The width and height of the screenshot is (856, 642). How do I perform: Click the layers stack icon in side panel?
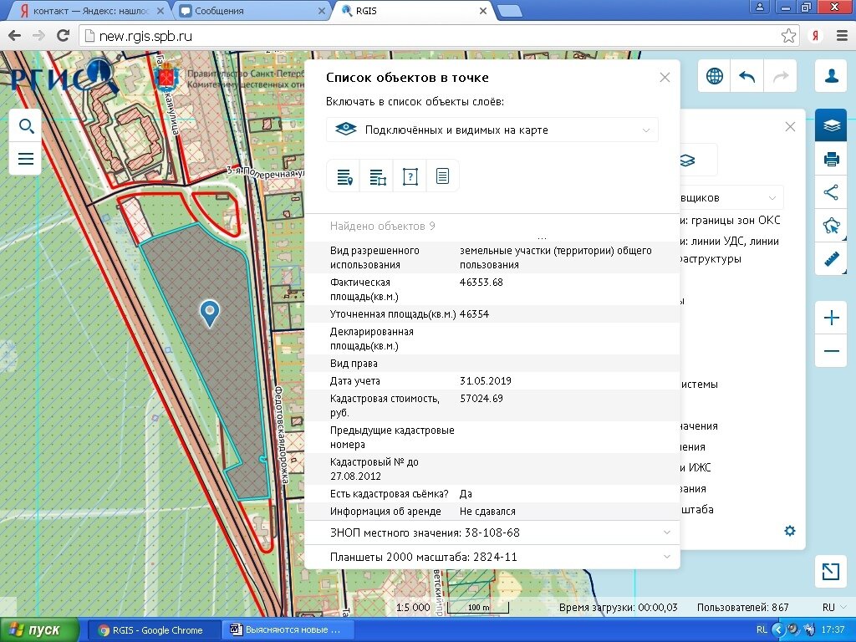[687, 160]
